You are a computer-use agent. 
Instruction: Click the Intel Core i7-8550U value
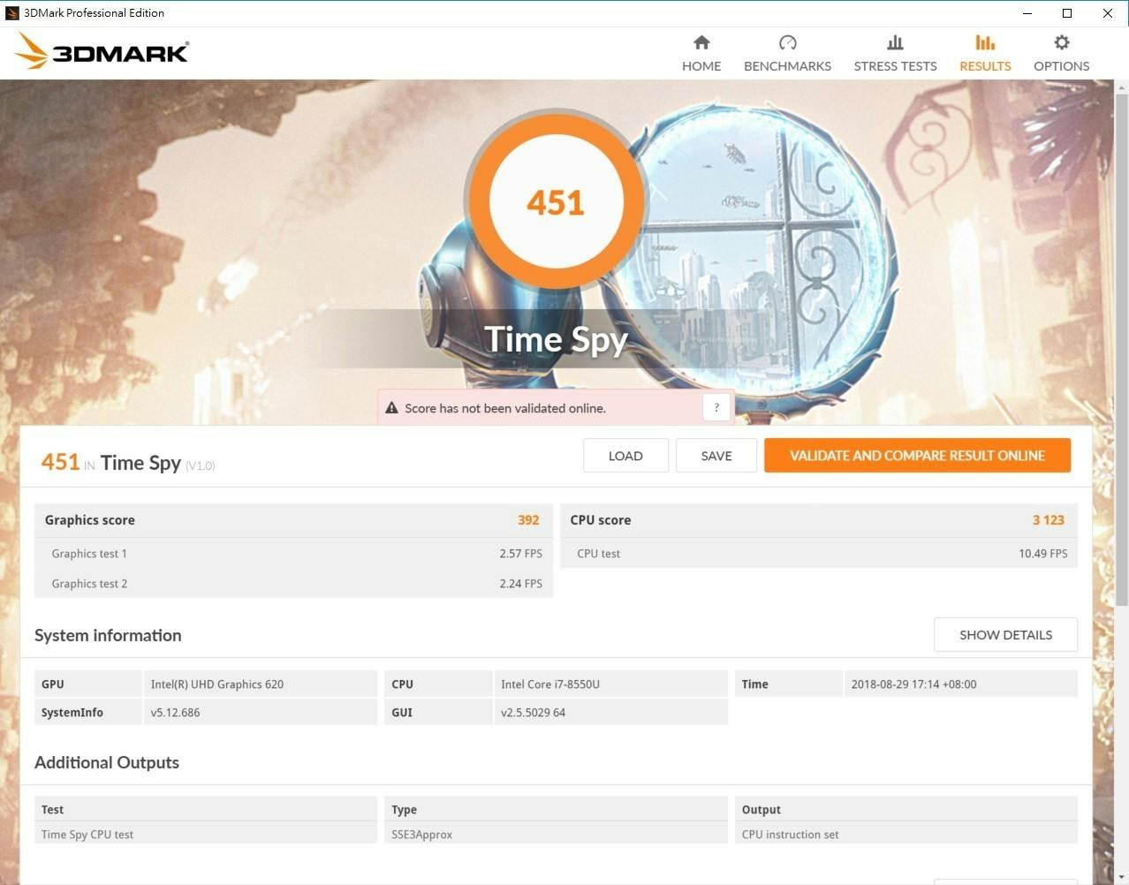[x=550, y=685]
